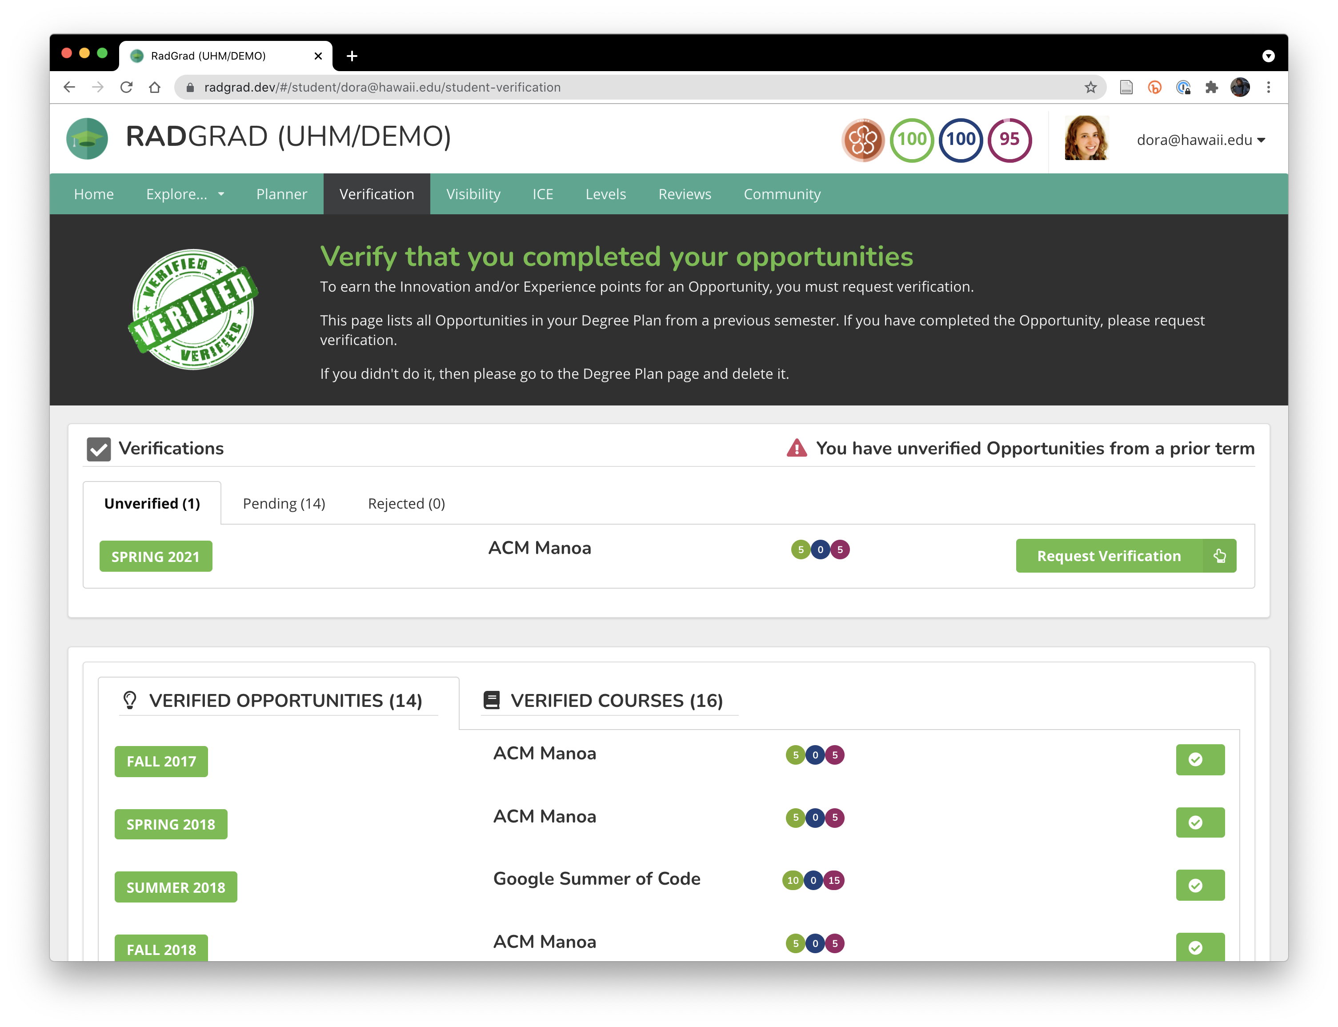The height and width of the screenshot is (1027, 1338).
Task: Bookmark the page with the star icon
Action: [x=1090, y=88]
